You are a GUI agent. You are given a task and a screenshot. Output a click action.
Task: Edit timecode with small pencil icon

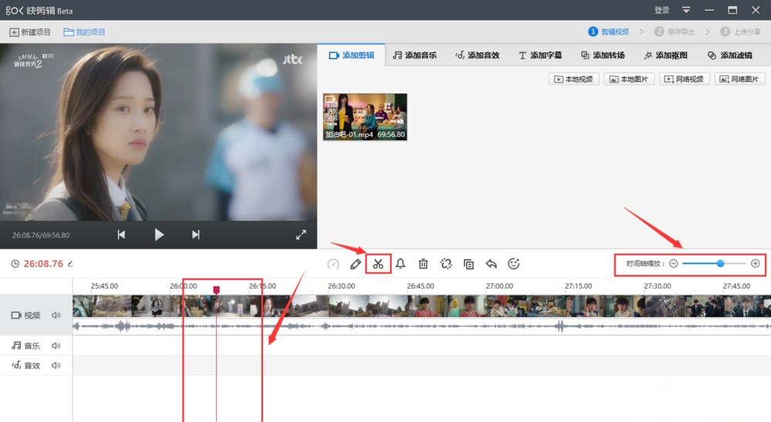point(70,264)
